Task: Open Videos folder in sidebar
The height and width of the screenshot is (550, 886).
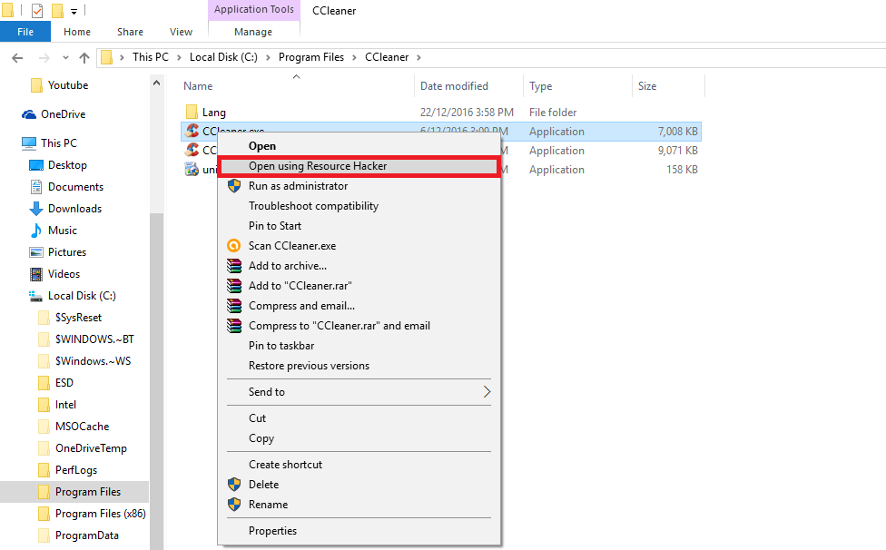Action: 64,274
